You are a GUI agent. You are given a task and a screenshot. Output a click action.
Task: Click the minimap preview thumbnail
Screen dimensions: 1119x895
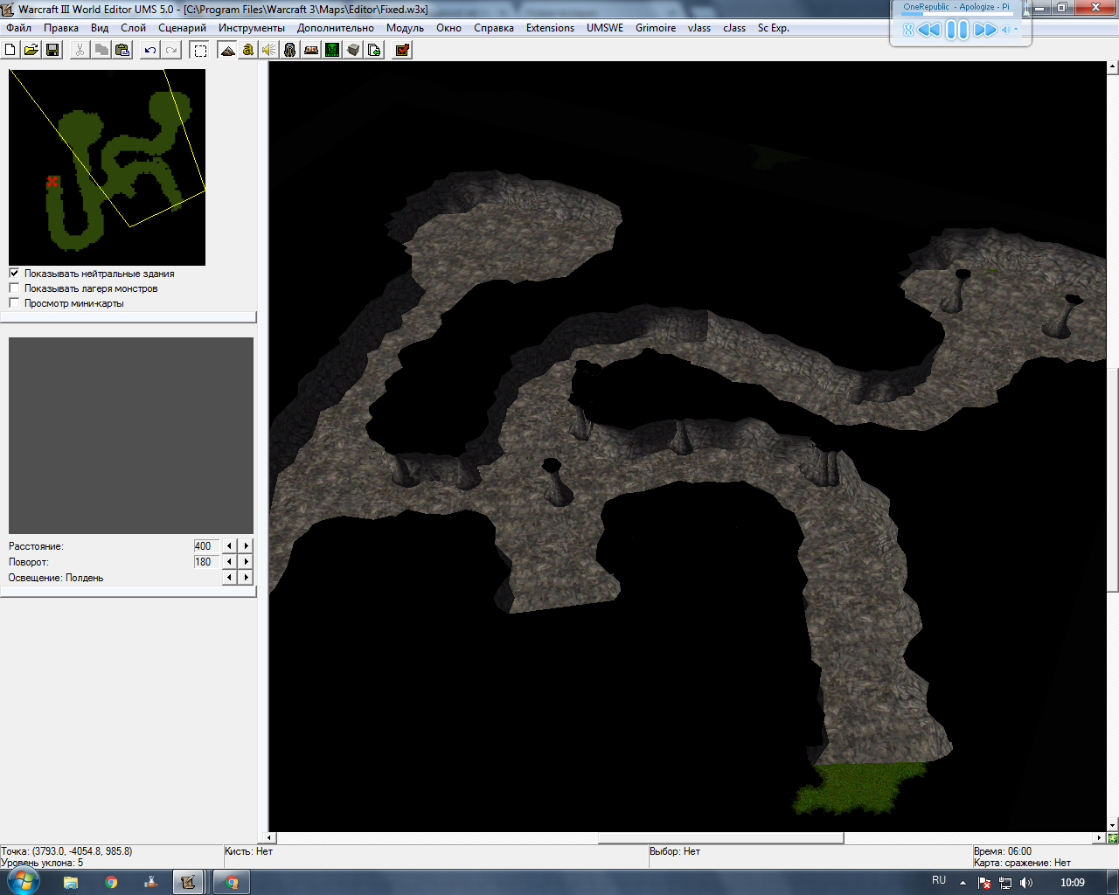point(107,167)
